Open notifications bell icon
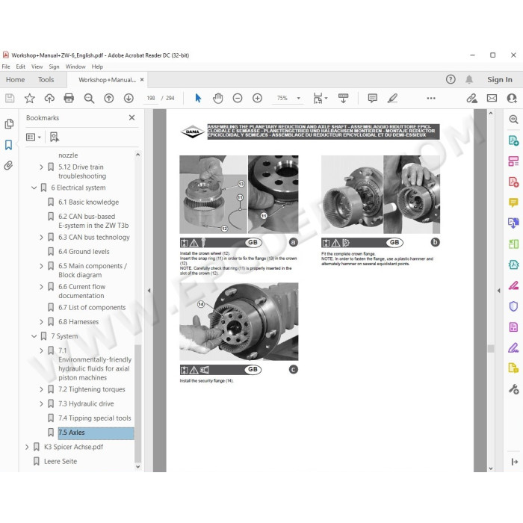This screenshot has height=523, width=523. click(469, 79)
